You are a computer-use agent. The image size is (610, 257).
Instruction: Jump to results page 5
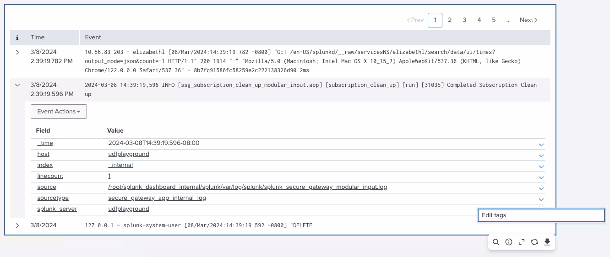pos(494,20)
